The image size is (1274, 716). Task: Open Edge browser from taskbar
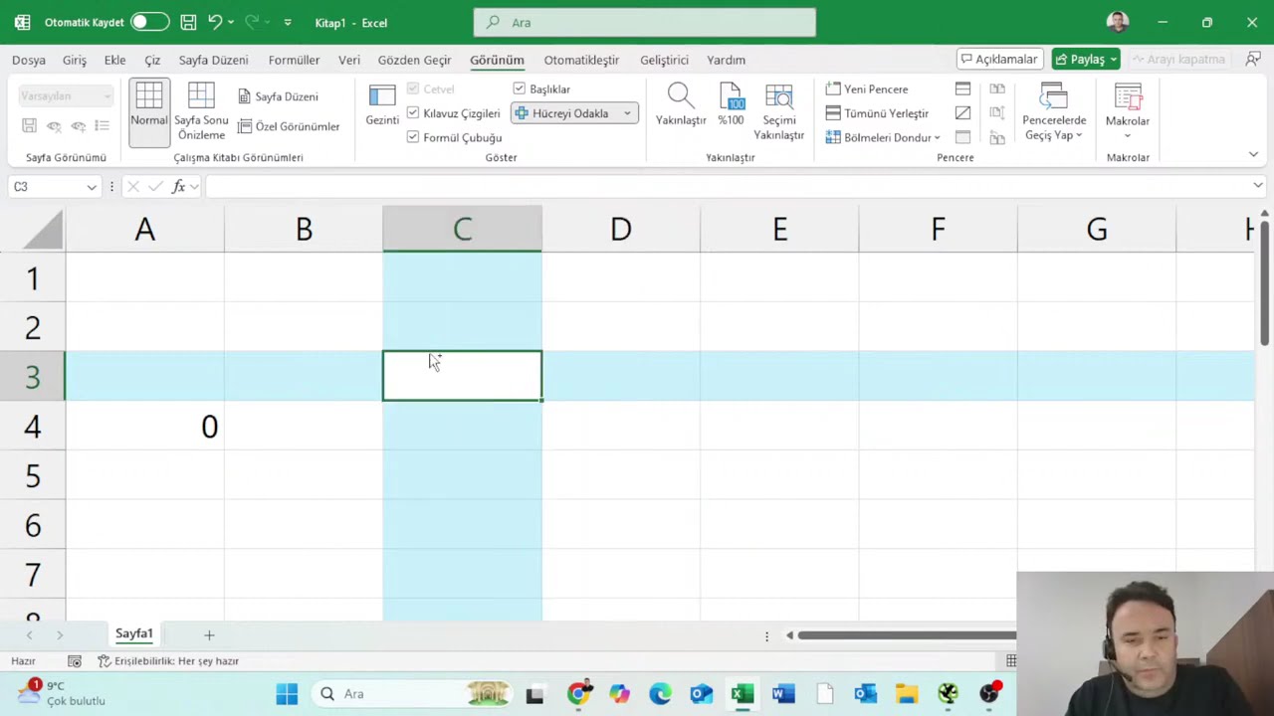[660, 693]
